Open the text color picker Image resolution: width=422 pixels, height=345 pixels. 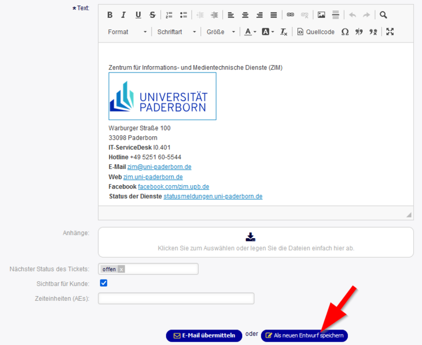pos(250,32)
